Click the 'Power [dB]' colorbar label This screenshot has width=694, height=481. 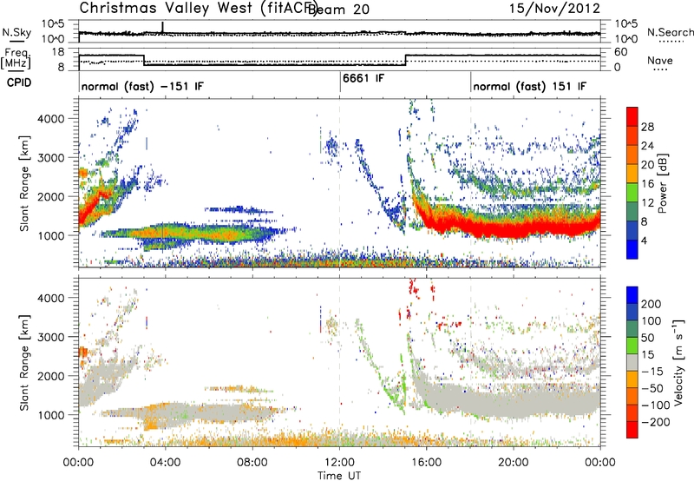(x=663, y=183)
